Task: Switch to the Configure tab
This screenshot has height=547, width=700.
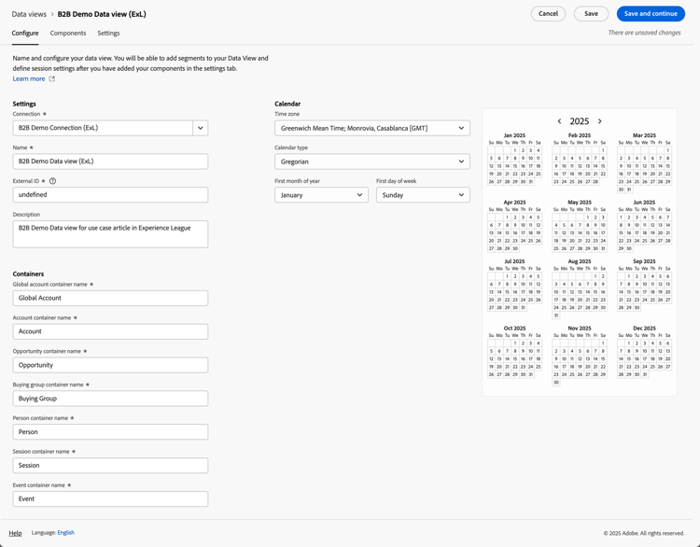Action: pos(25,33)
